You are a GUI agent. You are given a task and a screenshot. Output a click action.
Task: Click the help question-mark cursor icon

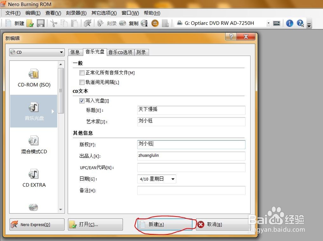coord(300,23)
